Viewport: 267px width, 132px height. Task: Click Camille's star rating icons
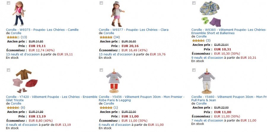tap(13, 37)
